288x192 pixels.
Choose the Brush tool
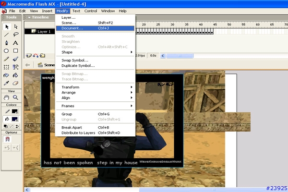click(x=16, y=59)
